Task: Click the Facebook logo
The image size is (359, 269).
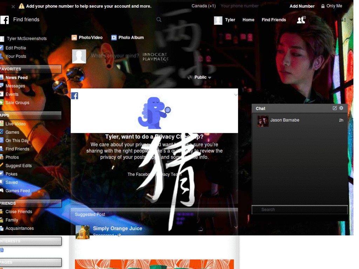Action: point(5,20)
